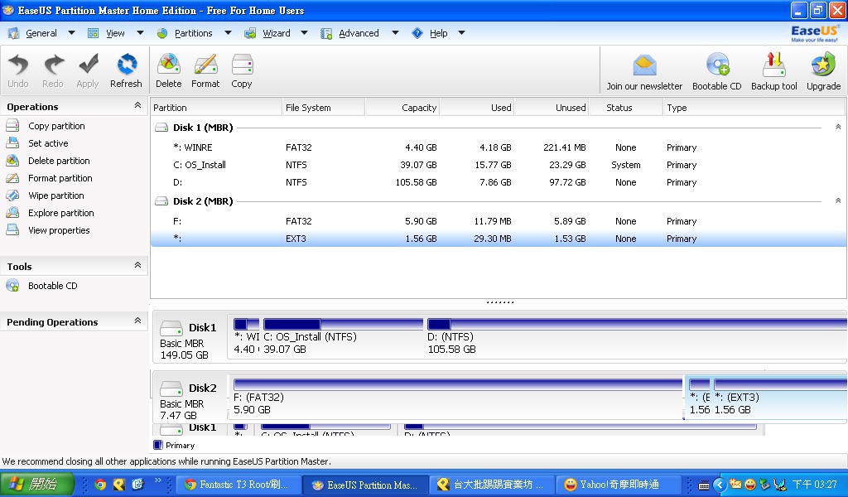Sort by the Unused column header
Viewport: 848px width, 497px height.
[x=552, y=108]
